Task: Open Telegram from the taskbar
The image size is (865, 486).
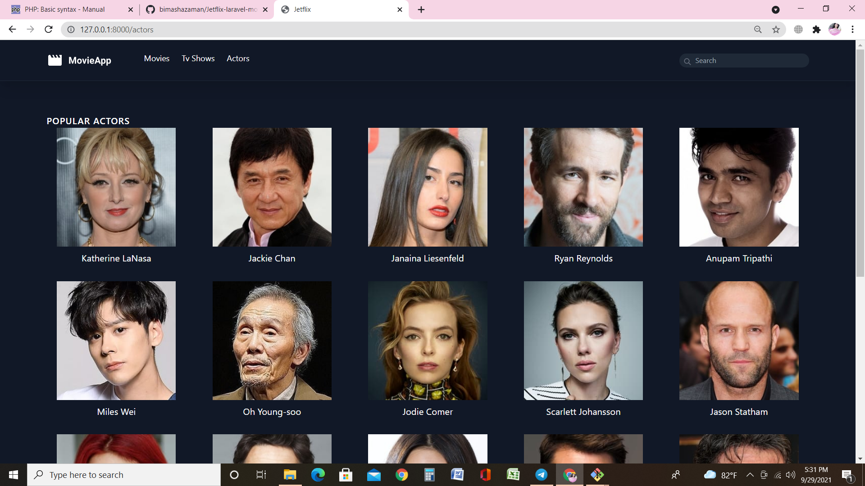Action: pyautogui.click(x=542, y=475)
